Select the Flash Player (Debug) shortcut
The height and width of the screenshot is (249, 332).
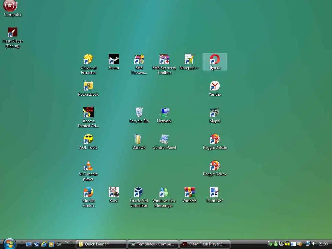coord(13,38)
